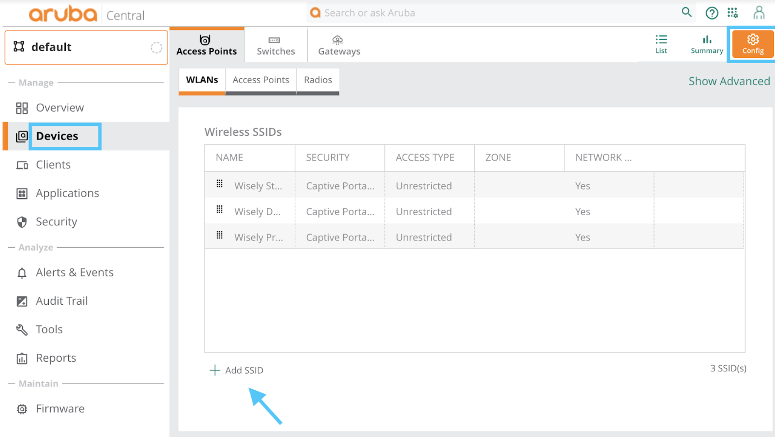This screenshot has height=437, width=775.
Task: Switch to the List view
Action: [x=661, y=44]
